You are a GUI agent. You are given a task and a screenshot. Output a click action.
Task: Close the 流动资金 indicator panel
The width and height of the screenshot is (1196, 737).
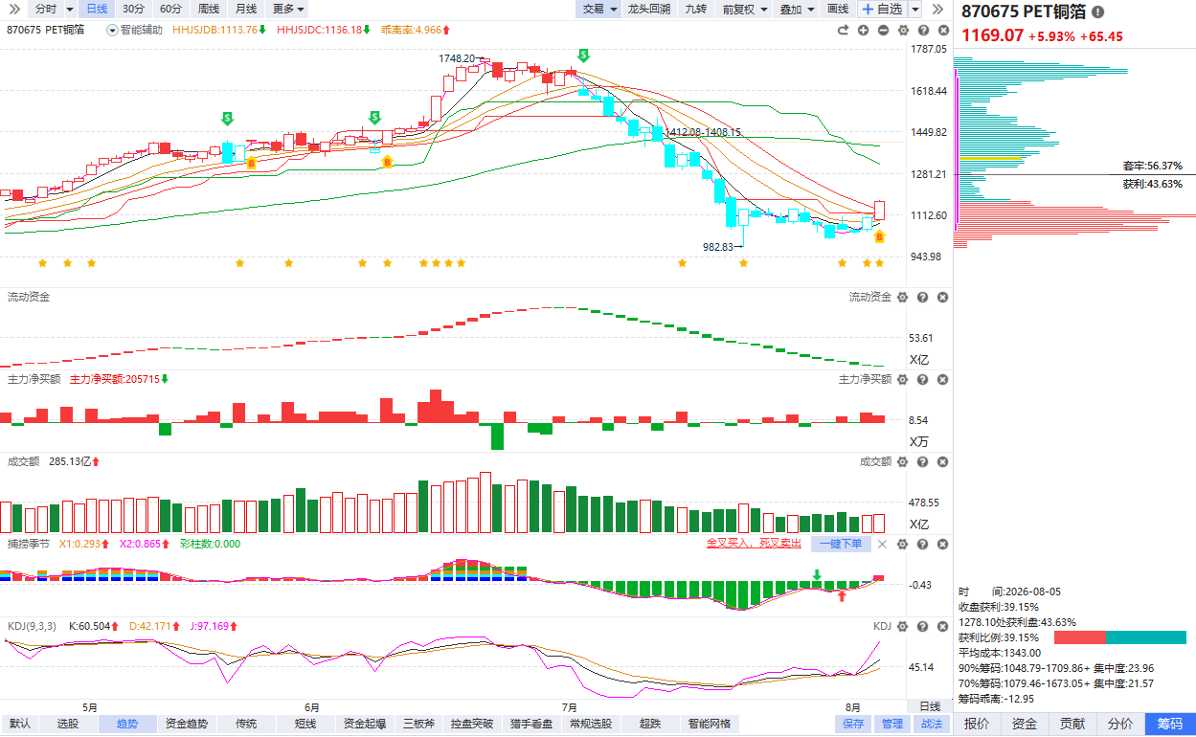point(942,298)
